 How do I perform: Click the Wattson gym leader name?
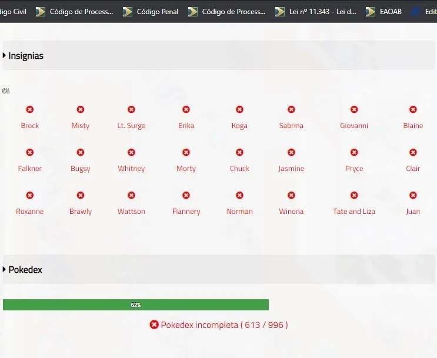pos(131,212)
